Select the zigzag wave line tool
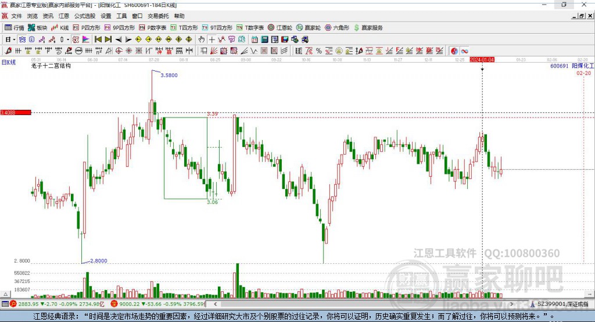The width and height of the screenshot is (595, 322). click(253, 51)
